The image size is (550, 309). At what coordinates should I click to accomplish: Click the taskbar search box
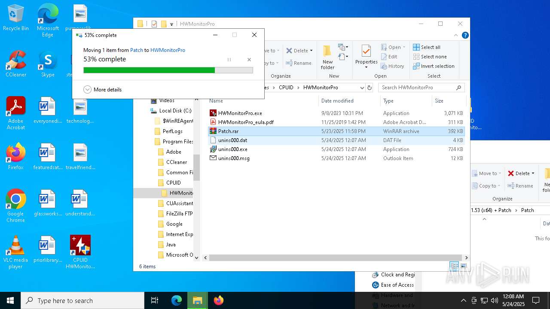(x=82, y=300)
